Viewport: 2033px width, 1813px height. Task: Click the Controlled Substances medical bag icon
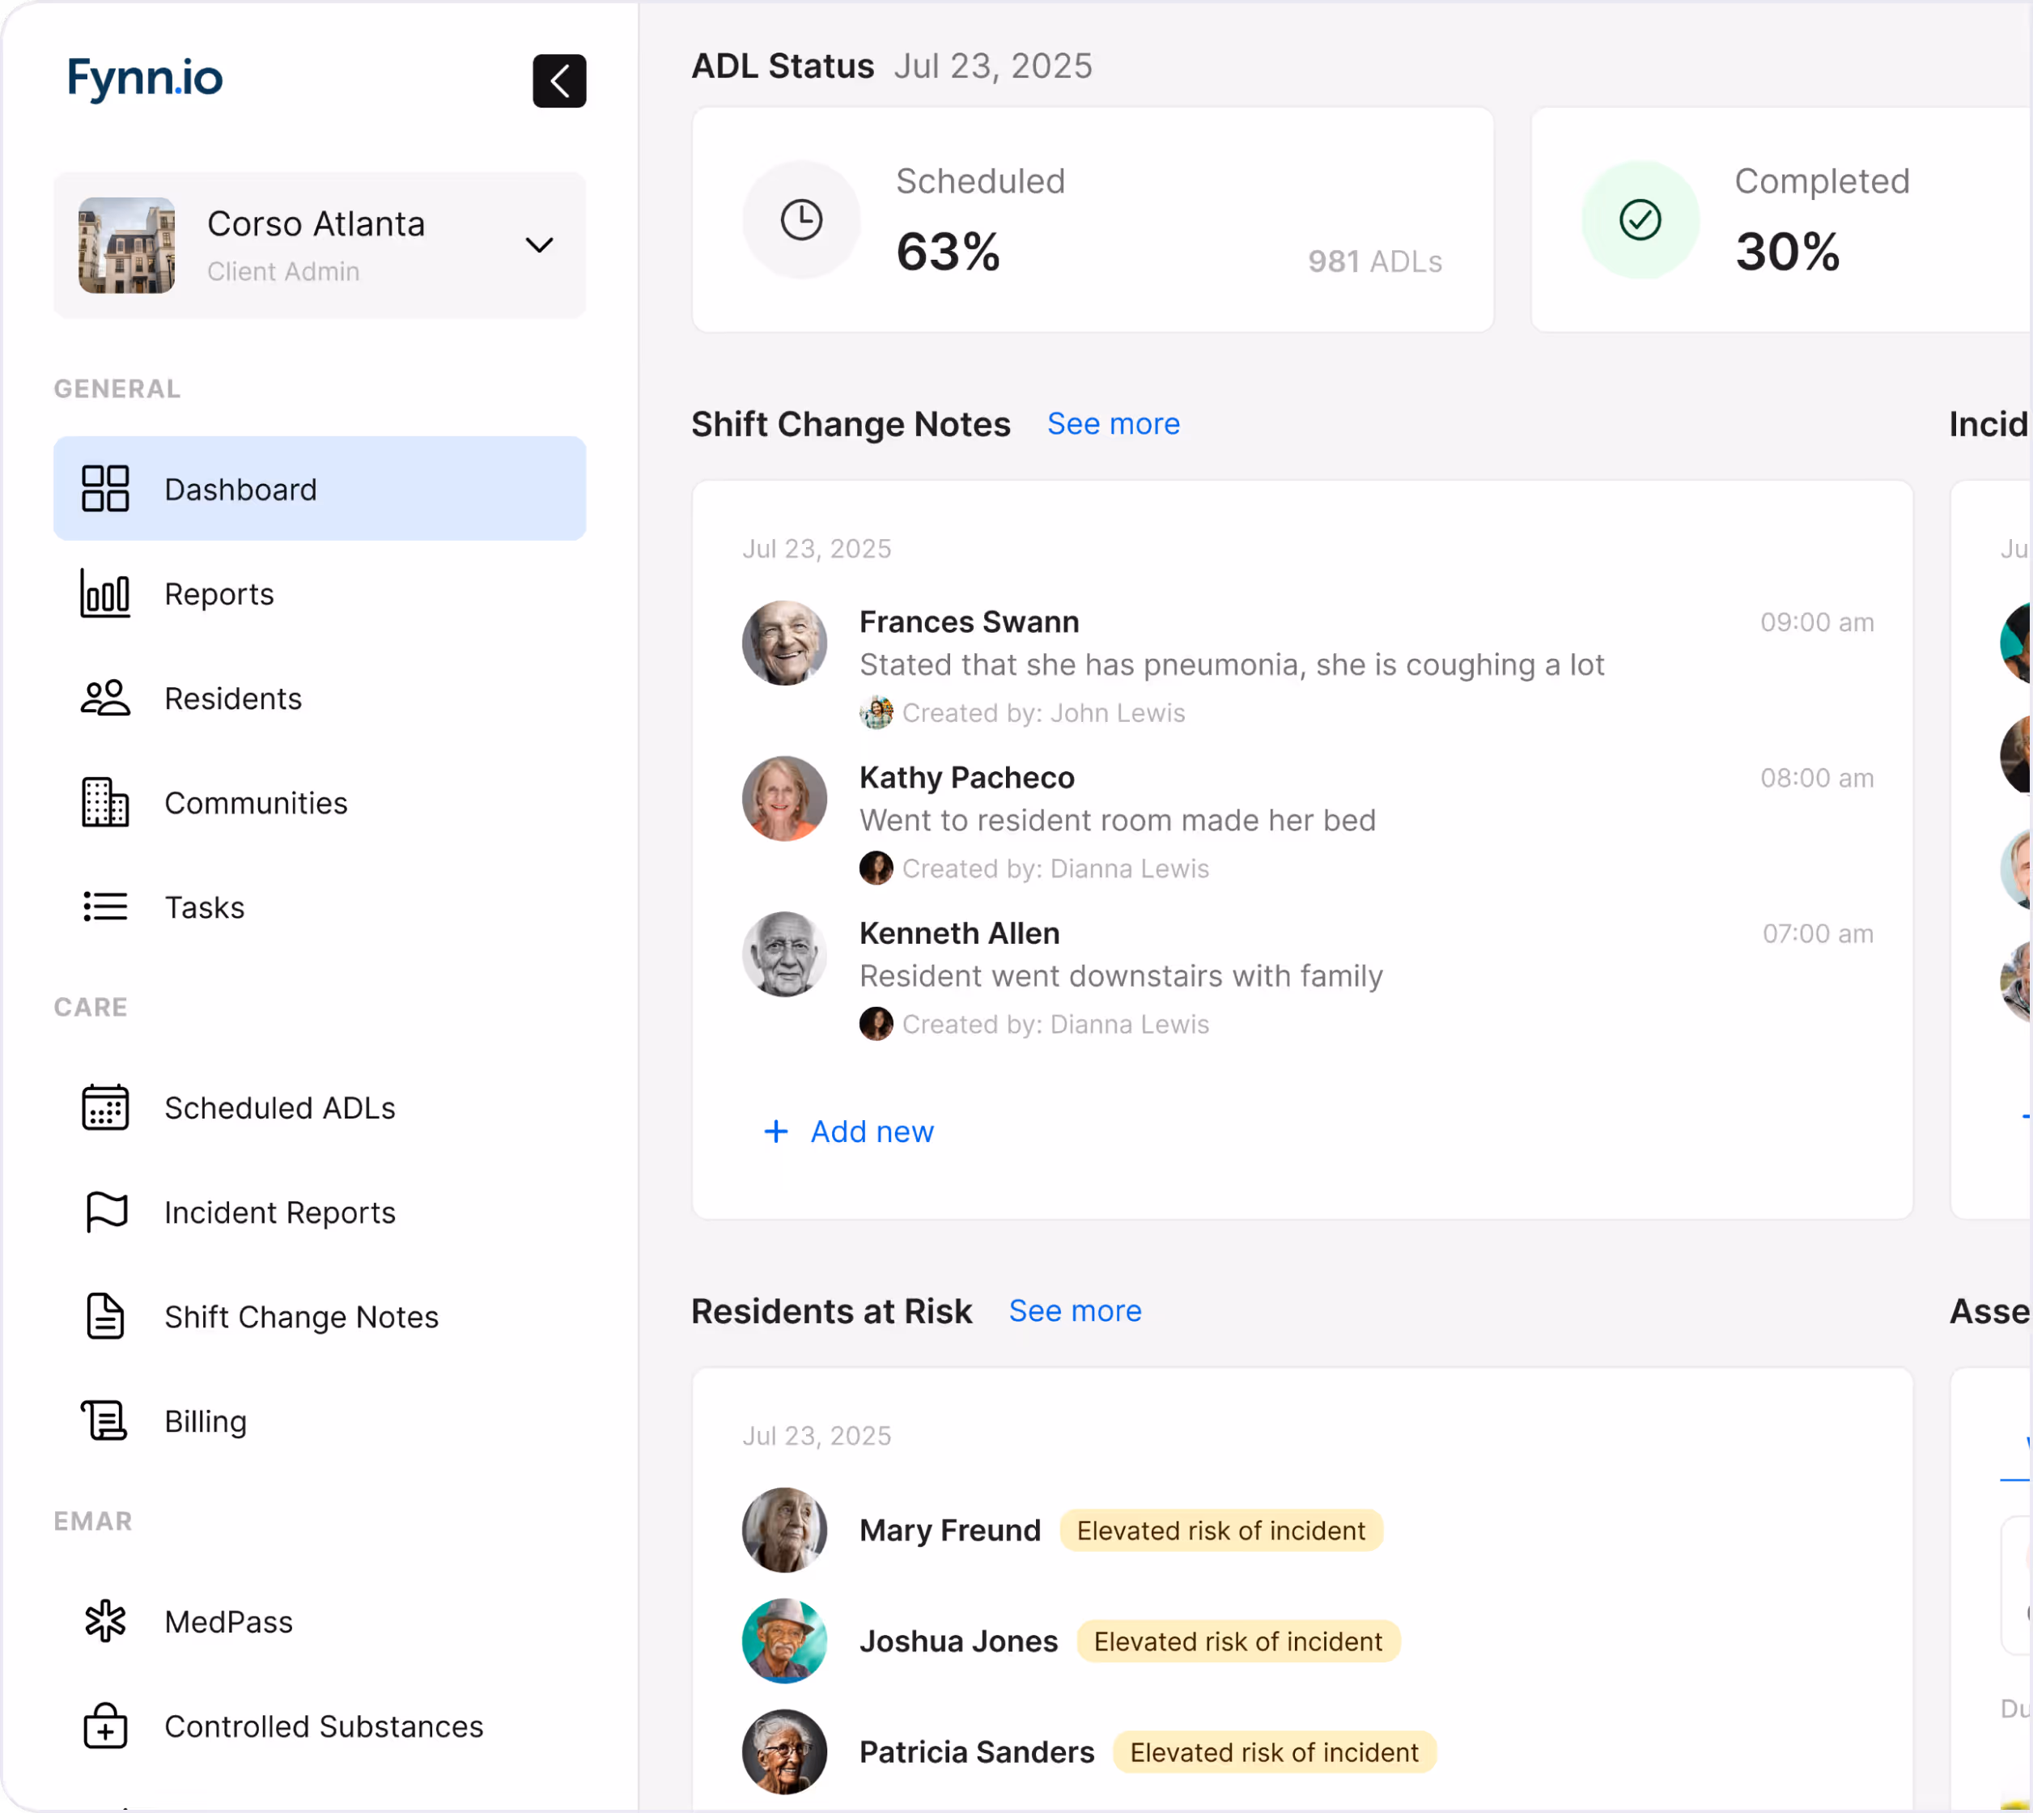(104, 1726)
